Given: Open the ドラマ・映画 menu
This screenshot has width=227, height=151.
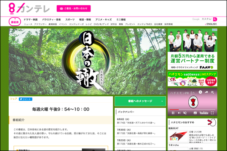Looking at the screenshot, I should [31, 19].
